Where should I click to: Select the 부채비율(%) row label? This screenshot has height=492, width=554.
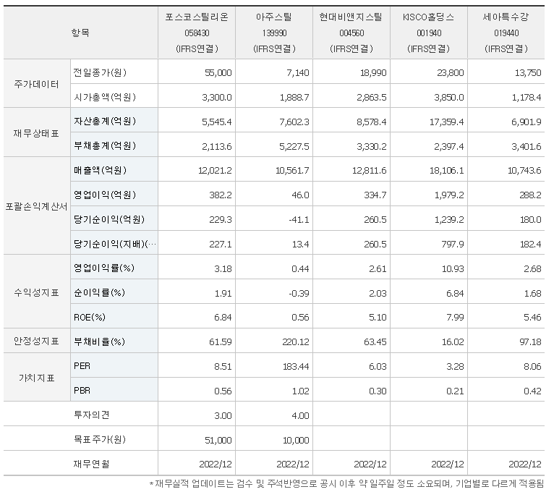point(99,342)
